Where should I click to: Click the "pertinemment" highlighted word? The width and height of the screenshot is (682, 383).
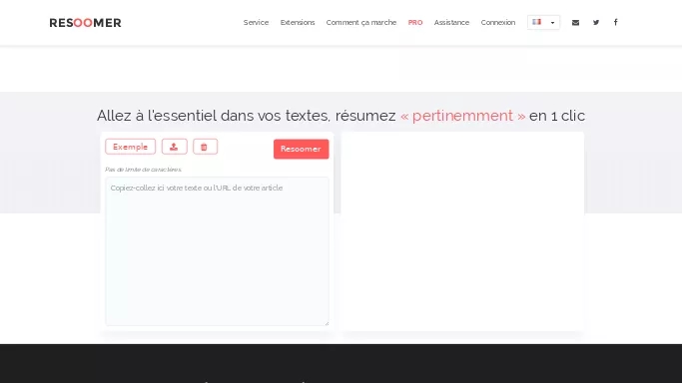pos(462,116)
